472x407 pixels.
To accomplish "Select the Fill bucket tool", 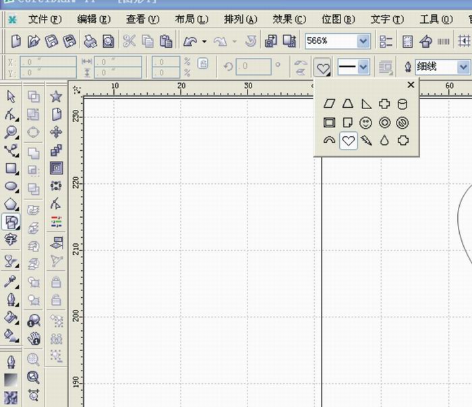I will (x=11, y=317).
